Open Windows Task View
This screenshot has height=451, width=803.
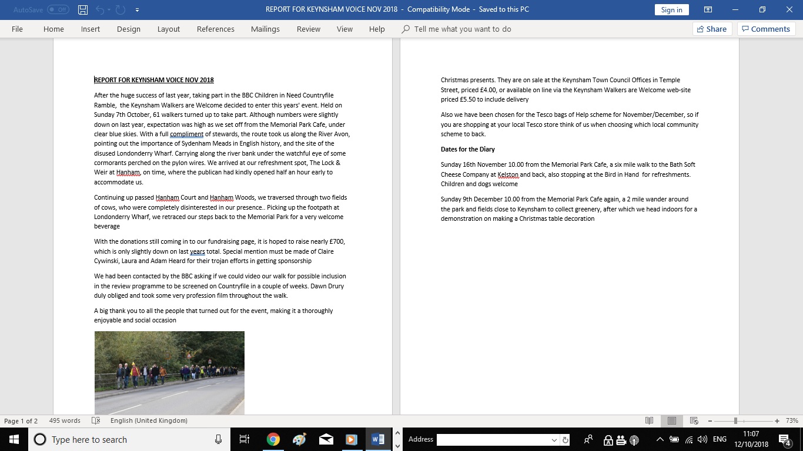[245, 439]
